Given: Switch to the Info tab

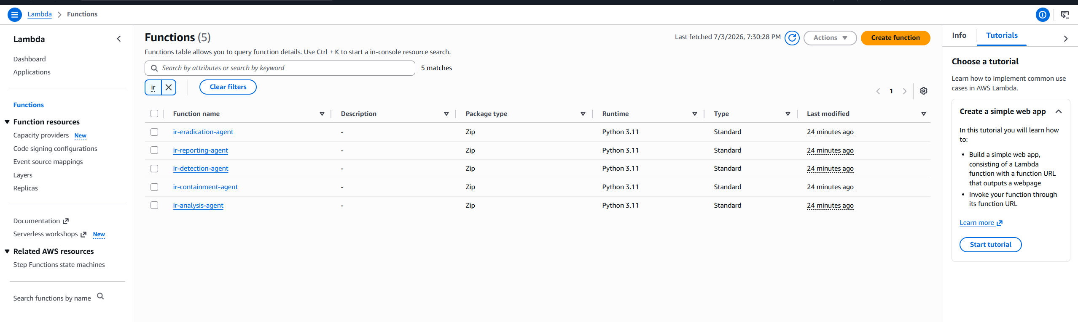Looking at the screenshot, I should [959, 35].
